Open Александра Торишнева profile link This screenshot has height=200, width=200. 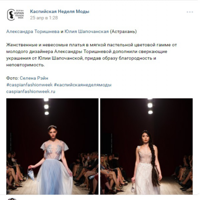point(33,32)
